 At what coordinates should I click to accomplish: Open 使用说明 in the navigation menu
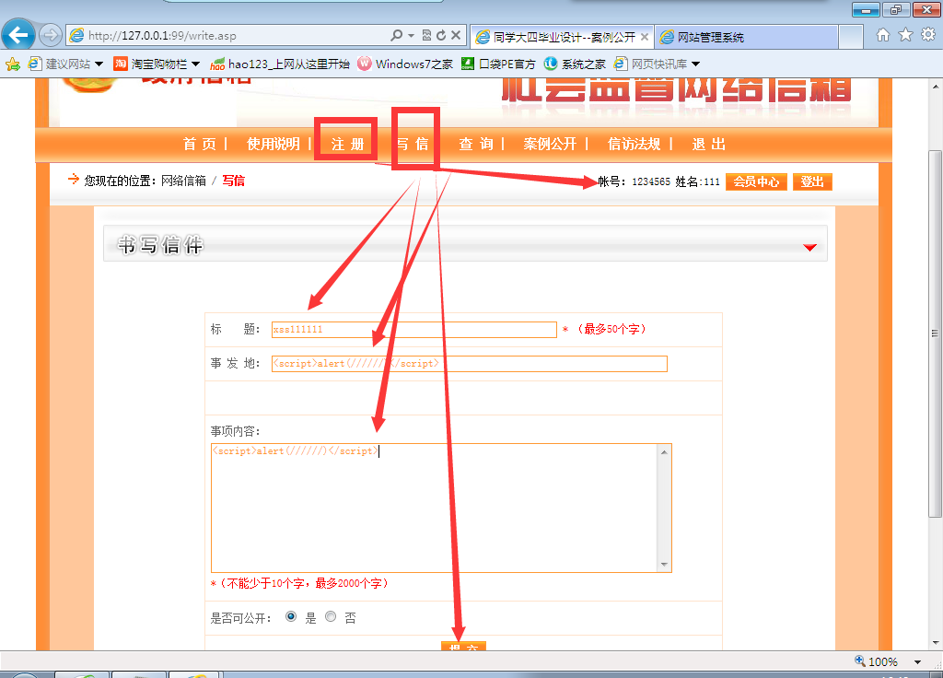[x=274, y=144]
